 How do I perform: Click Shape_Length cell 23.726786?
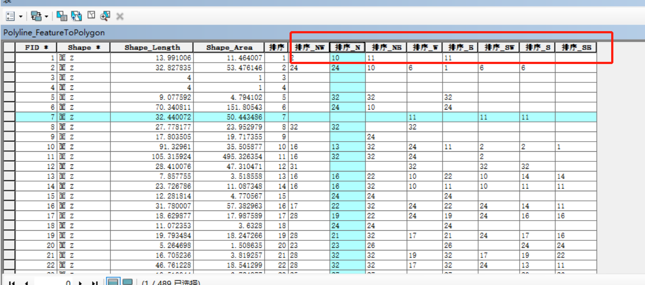coord(152,186)
